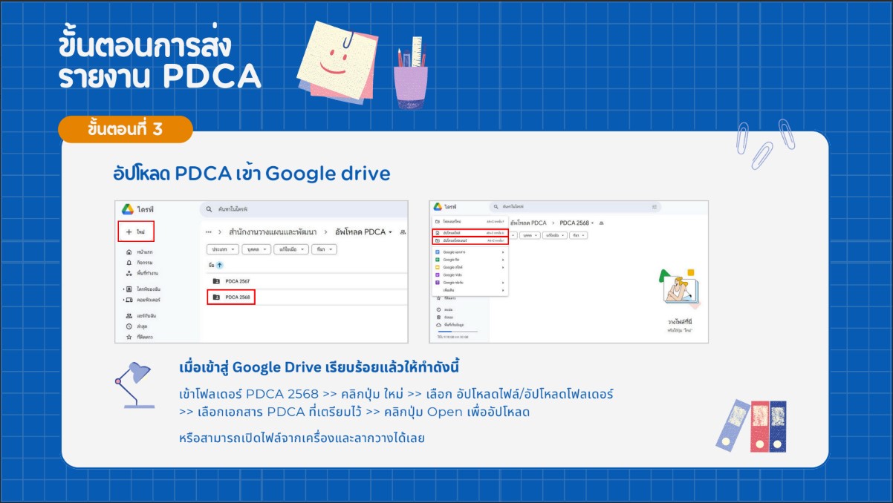This screenshot has width=893, height=503.
Task: Click the bell activity icon in sidebar
Action: point(129,263)
